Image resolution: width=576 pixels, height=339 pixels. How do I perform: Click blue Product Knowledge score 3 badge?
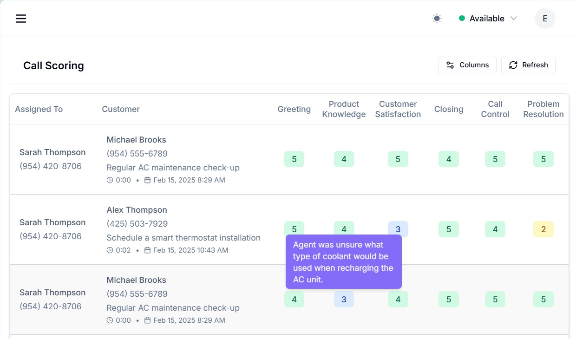[344, 300]
